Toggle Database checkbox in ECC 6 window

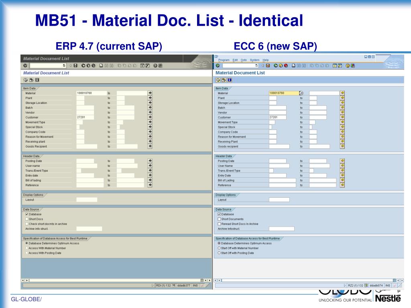tap(220, 214)
